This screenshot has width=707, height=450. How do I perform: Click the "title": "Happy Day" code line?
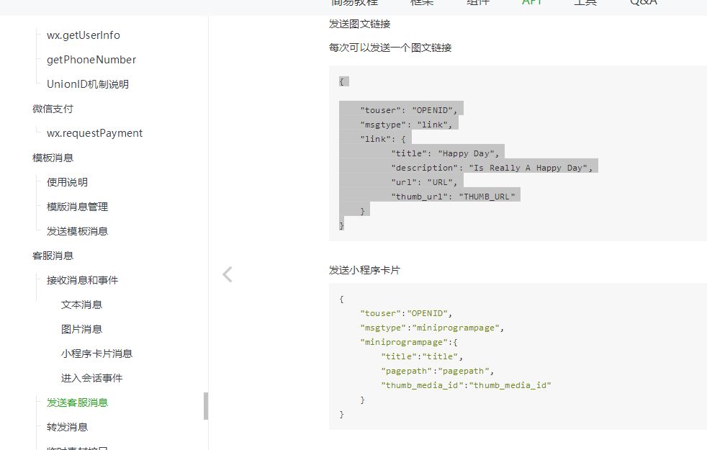(x=445, y=154)
